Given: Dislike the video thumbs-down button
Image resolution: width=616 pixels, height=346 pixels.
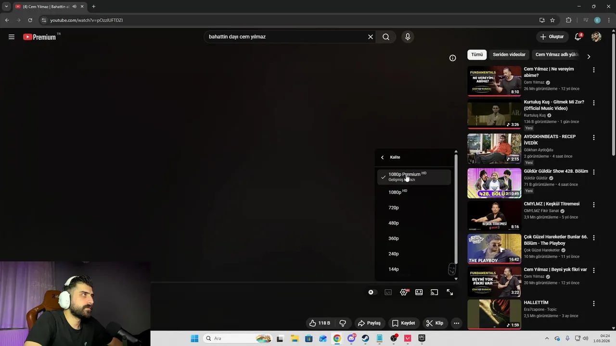Looking at the screenshot, I should 343,323.
